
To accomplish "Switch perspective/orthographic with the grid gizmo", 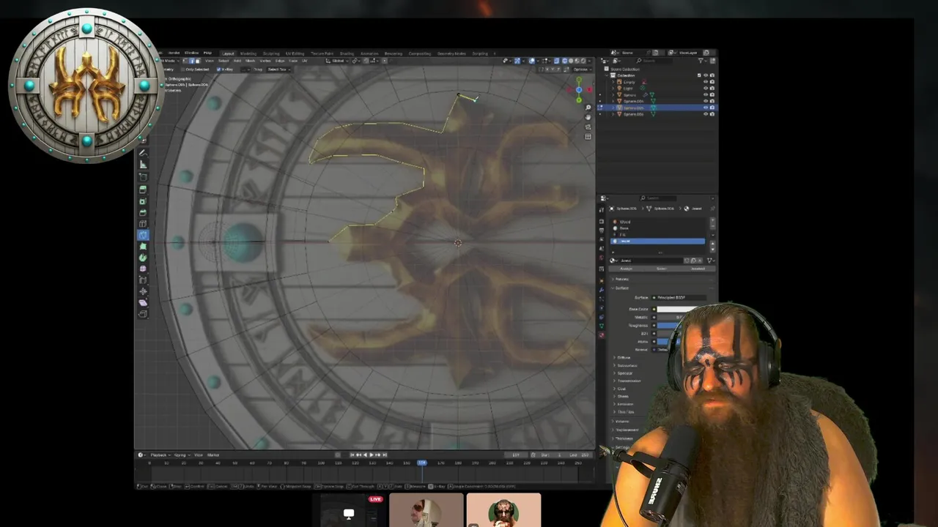I will tap(588, 137).
